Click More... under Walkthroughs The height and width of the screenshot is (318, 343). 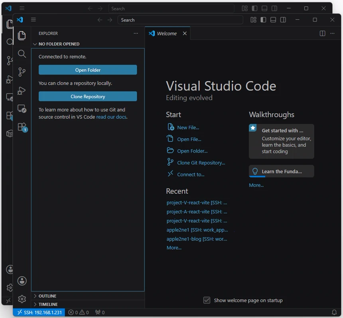pos(256,185)
